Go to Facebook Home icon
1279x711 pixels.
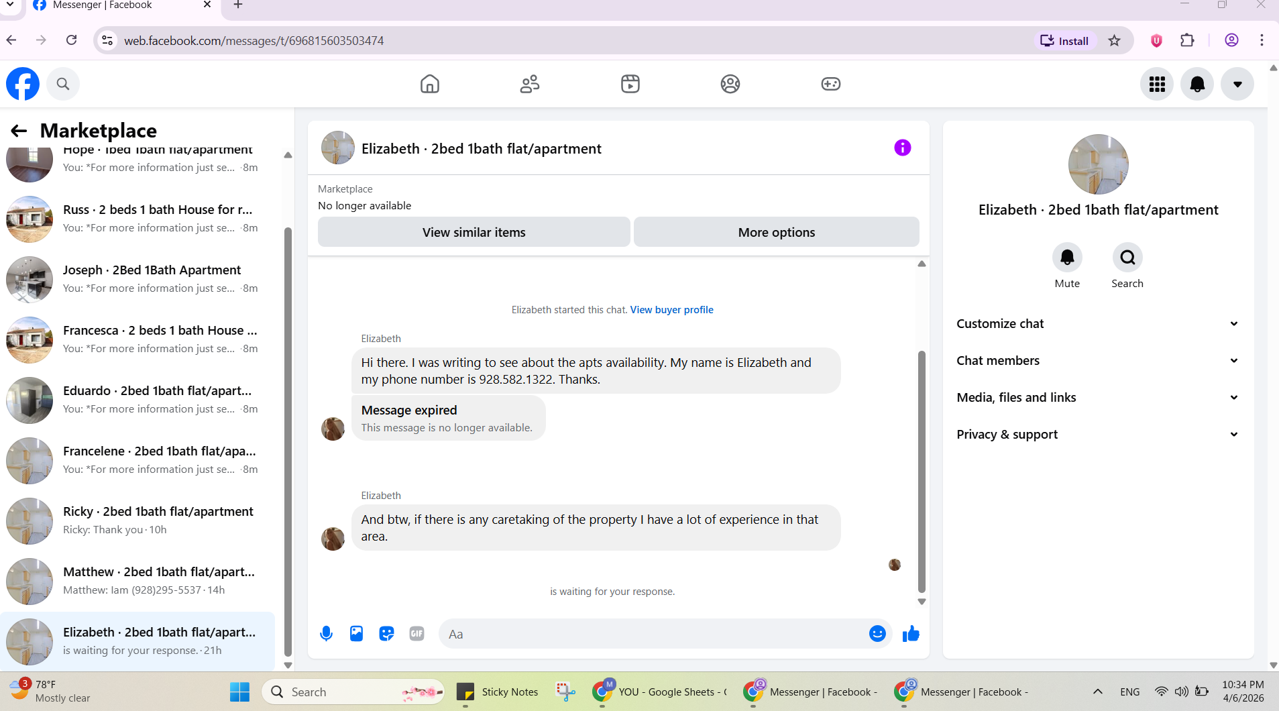click(x=430, y=84)
